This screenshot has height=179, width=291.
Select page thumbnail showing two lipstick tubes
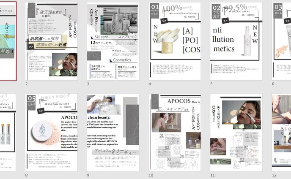click(x=8, y=133)
